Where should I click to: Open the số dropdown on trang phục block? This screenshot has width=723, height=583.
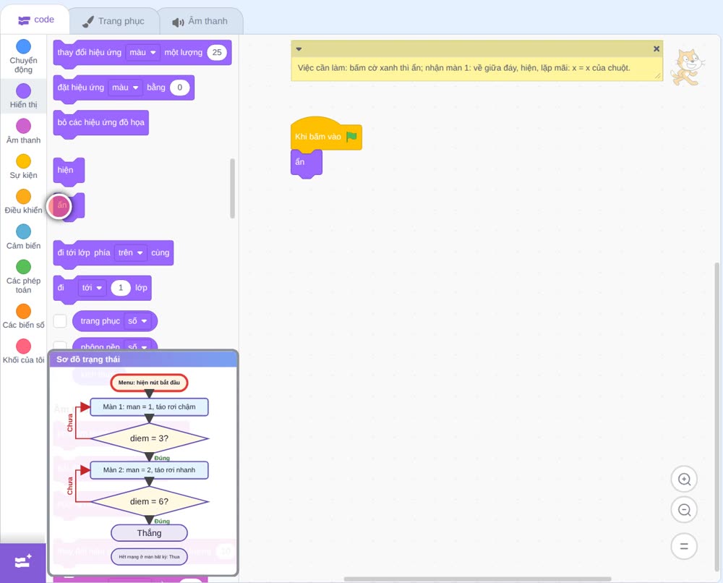click(x=137, y=321)
